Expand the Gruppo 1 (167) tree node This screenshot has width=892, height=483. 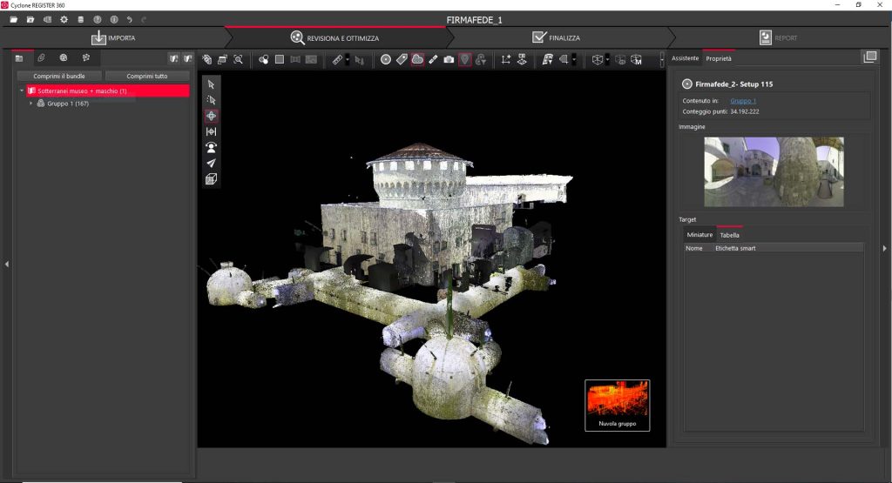(31, 104)
